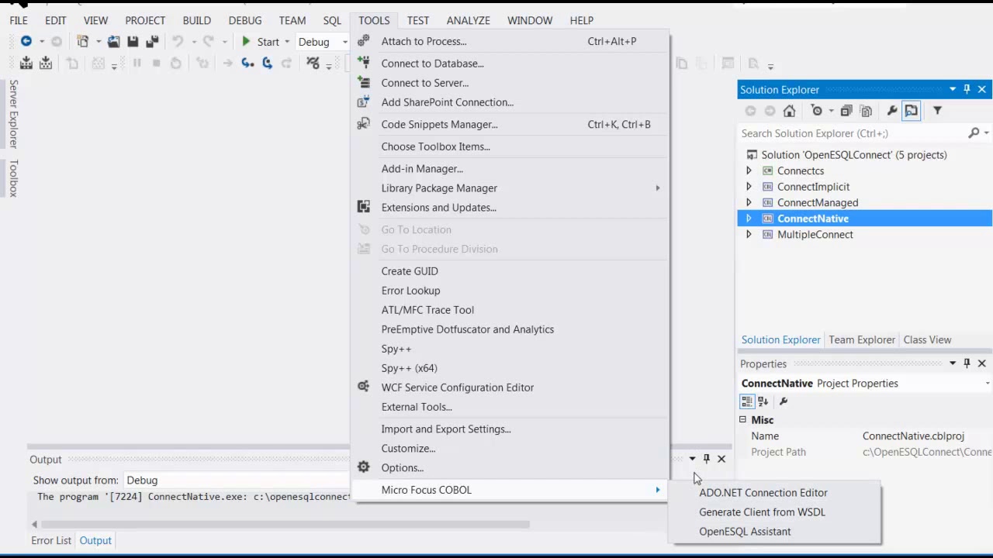Open the Start button dropdown arrow
Viewport: 993px width, 558px height.
pos(286,42)
